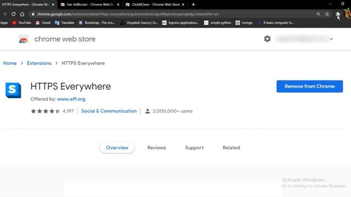Click Remove from Chrome button

[309, 86]
